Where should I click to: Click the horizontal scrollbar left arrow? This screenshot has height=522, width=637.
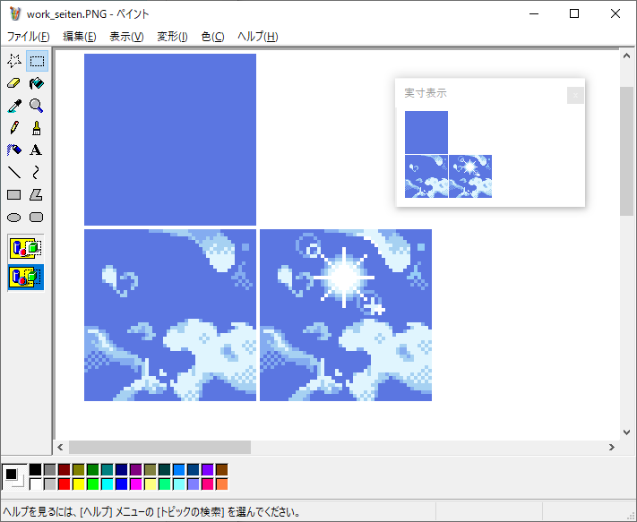(x=60, y=448)
